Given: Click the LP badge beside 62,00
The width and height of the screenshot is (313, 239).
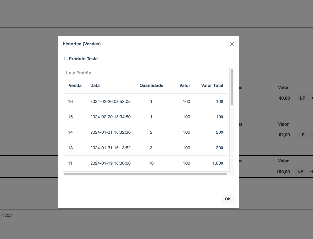Looking at the screenshot, I should tap(302, 135).
